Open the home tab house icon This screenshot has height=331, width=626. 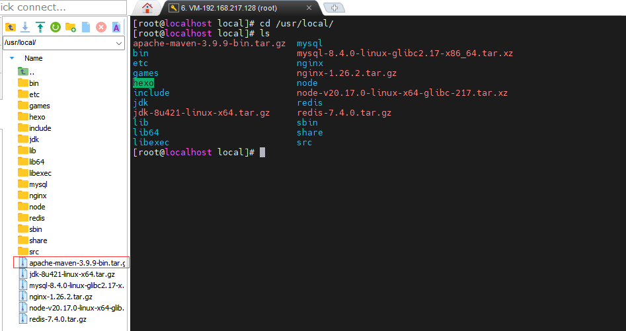pyautogui.click(x=147, y=7)
